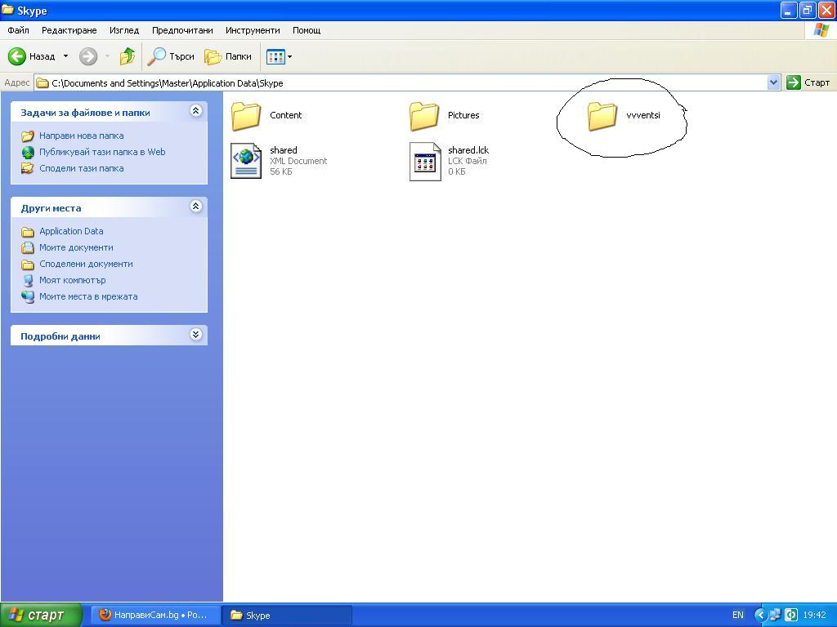Click the Application Data folder icon in sidebar

[28, 231]
